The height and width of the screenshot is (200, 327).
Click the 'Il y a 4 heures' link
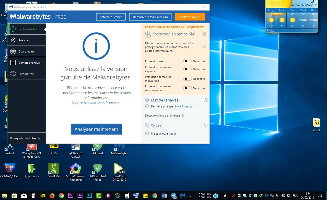[x=184, y=107]
